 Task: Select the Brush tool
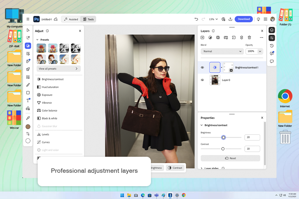point(28,85)
